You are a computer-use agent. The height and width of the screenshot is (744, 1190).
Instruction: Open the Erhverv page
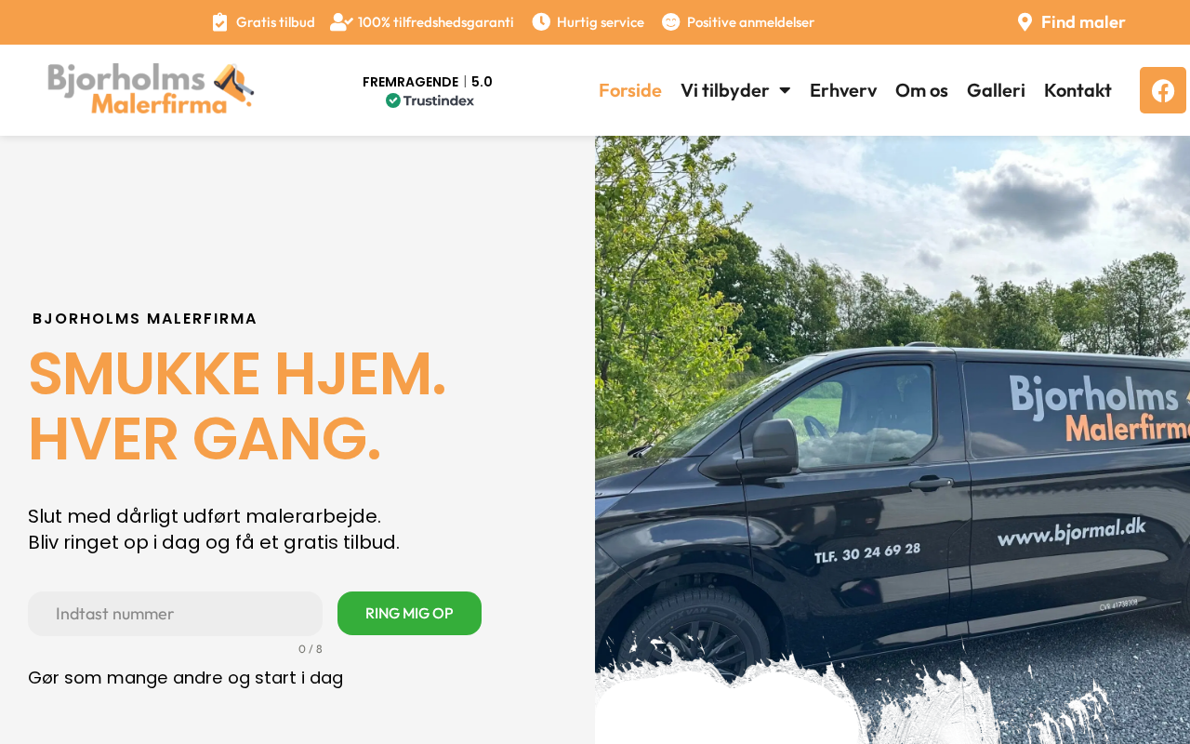843,90
